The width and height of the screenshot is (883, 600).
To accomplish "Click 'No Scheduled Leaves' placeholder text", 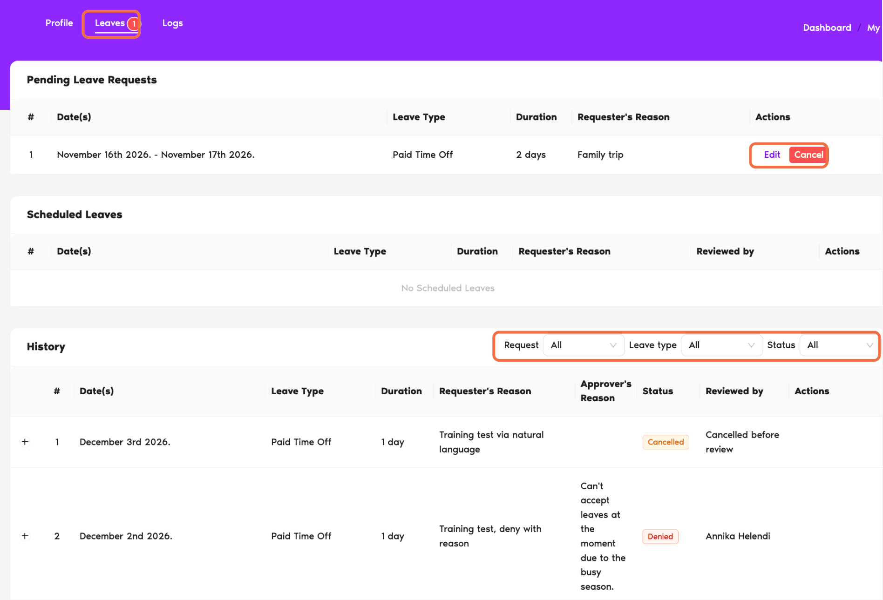I will coord(448,288).
